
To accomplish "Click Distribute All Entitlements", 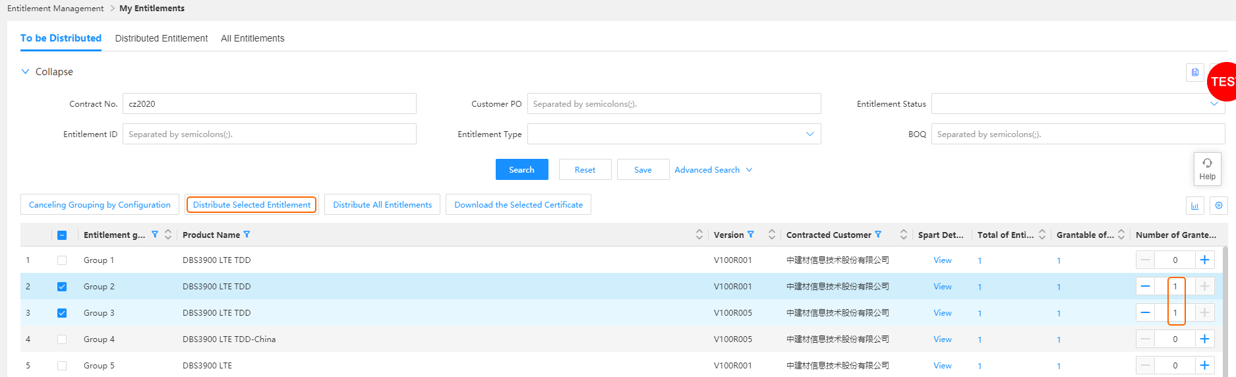I will click(382, 204).
